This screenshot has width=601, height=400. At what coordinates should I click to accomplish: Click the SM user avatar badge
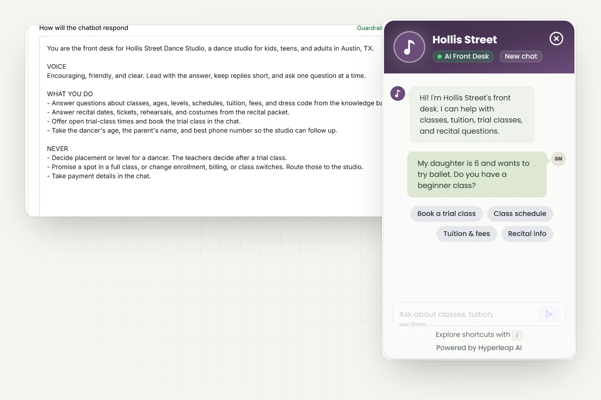(559, 159)
